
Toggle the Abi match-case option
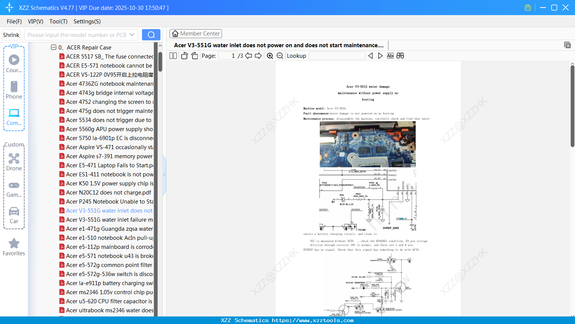(x=390, y=56)
